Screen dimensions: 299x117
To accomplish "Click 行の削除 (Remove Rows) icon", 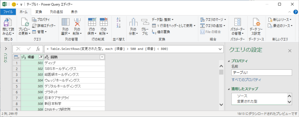I will coord(104,22).
